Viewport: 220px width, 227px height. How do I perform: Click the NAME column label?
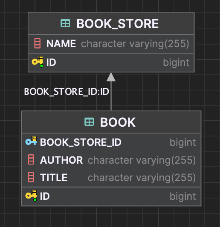61,44
